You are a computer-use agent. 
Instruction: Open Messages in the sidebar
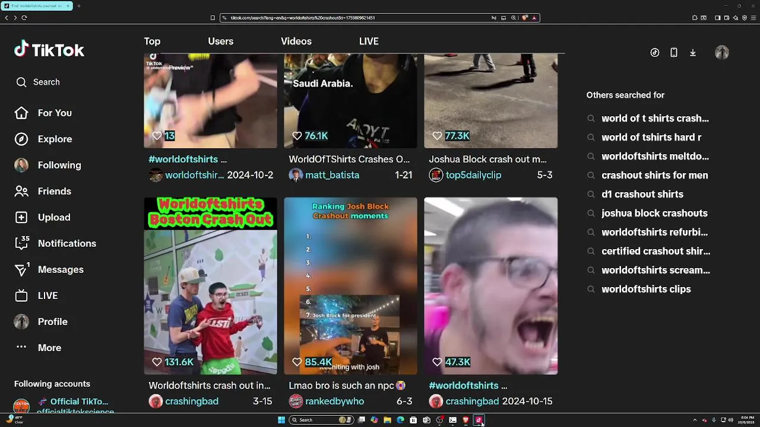click(49, 269)
